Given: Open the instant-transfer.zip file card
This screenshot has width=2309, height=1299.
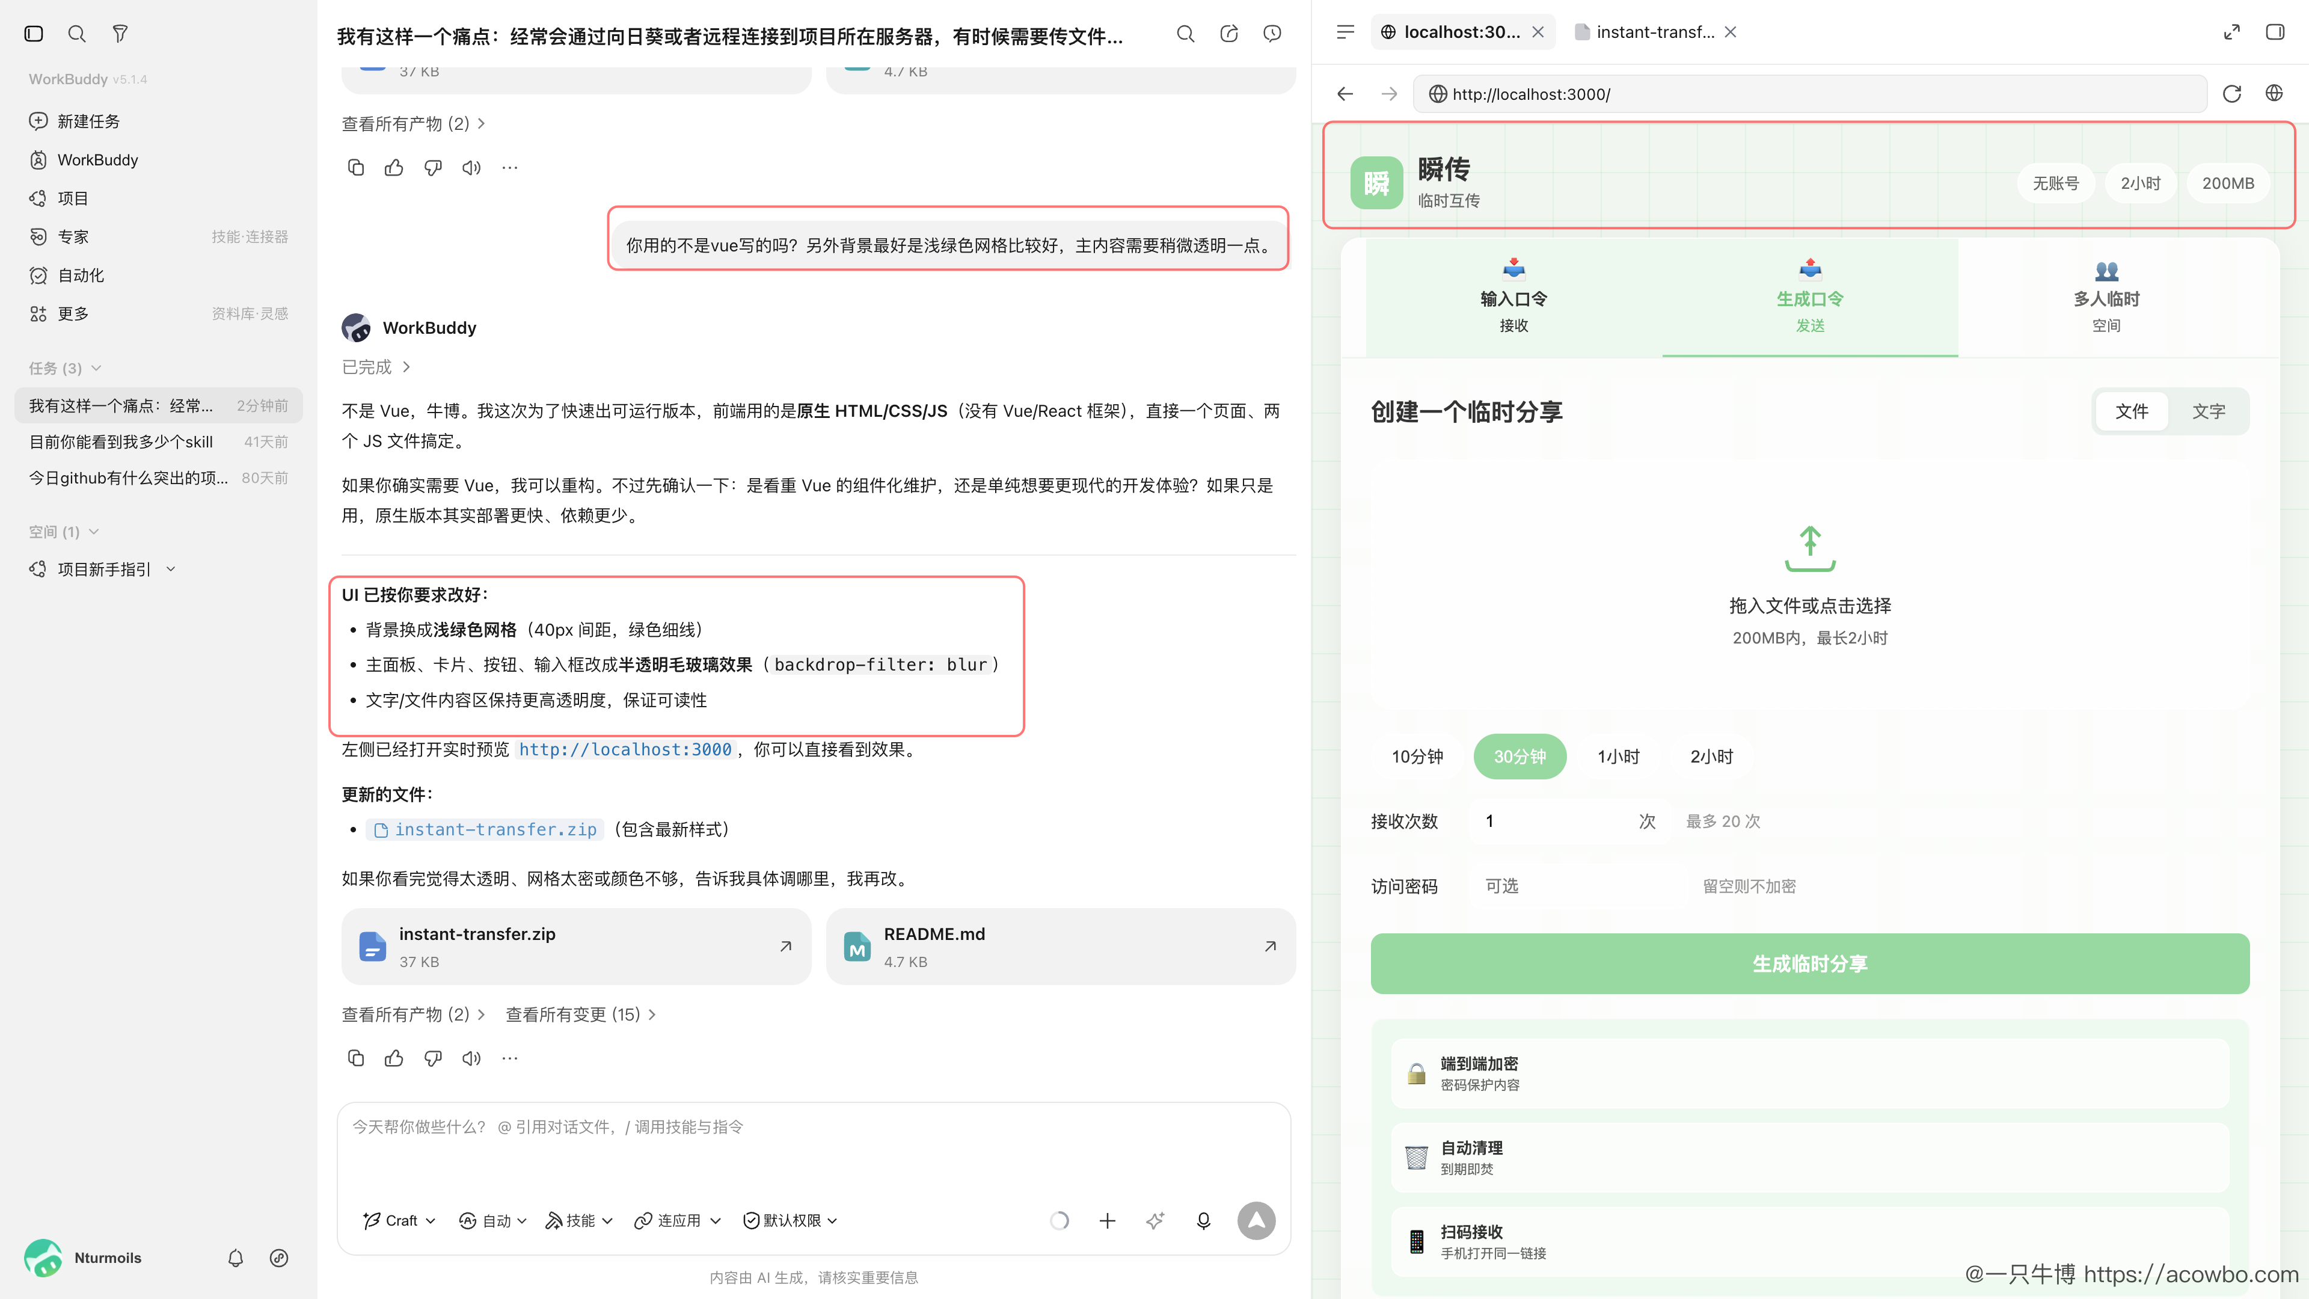Looking at the screenshot, I should coord(577,947).
